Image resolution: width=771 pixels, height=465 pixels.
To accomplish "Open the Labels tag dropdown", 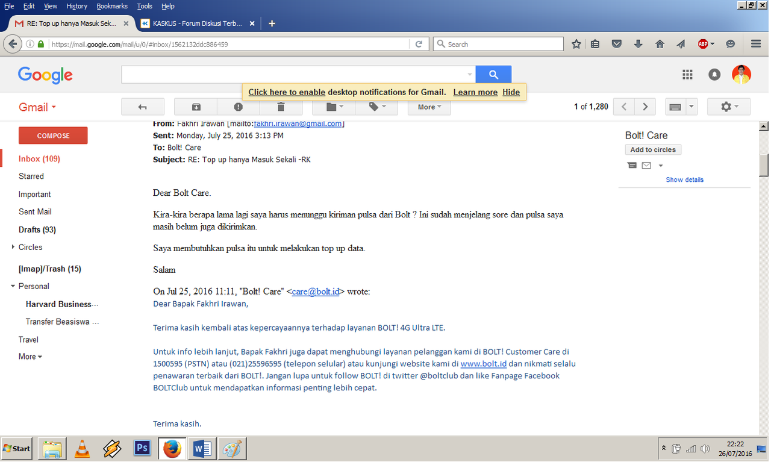I will coord(376,107).
